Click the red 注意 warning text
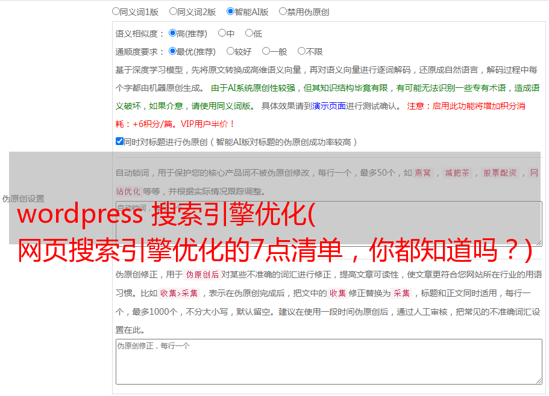The width and height of the screenshot is (549, 396). pos(321,115)
